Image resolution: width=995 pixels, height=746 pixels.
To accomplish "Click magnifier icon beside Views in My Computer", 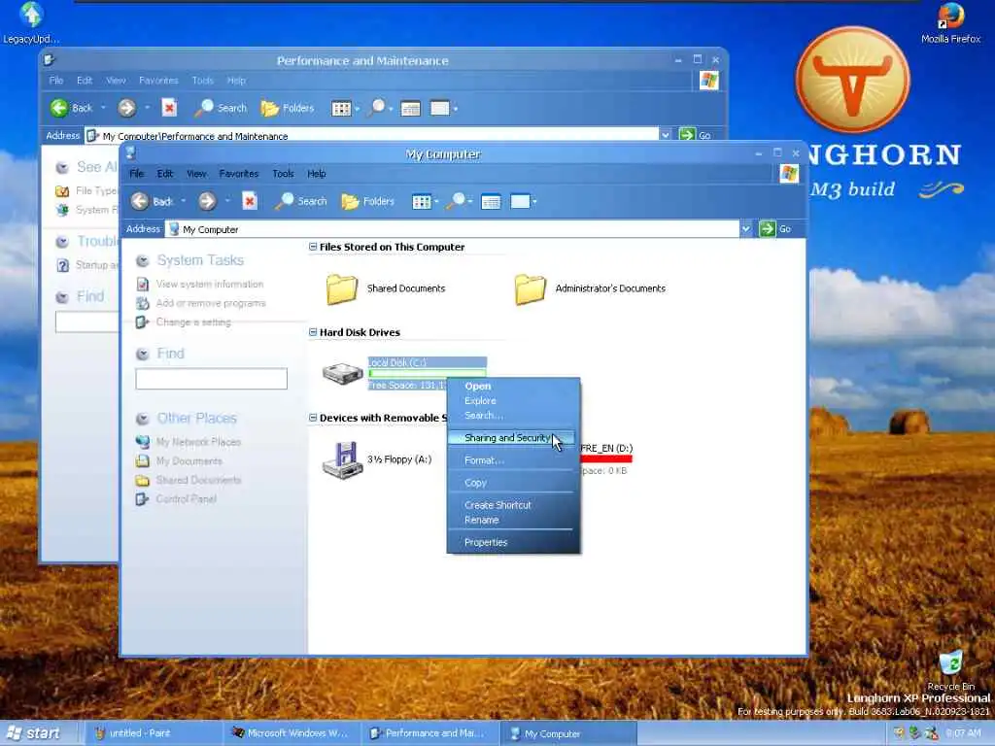I will [456, 201].
